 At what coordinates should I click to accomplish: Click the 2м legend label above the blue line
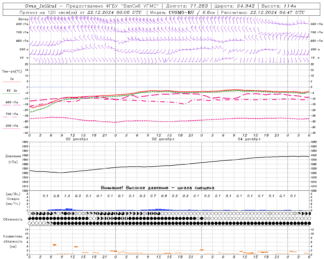tap(12, 79)
